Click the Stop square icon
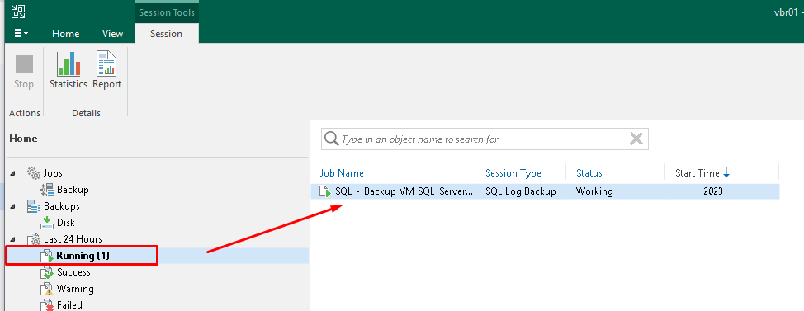This screenshot has width=804, height=311. pyautogui.click(x=24, y=64)
